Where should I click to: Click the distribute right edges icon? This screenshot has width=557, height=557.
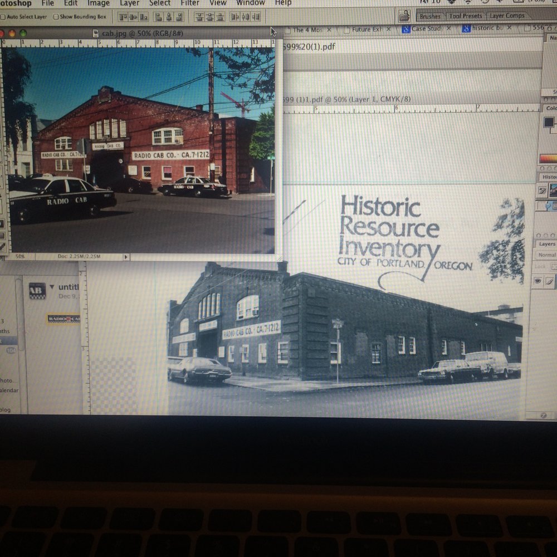[256, 17]
